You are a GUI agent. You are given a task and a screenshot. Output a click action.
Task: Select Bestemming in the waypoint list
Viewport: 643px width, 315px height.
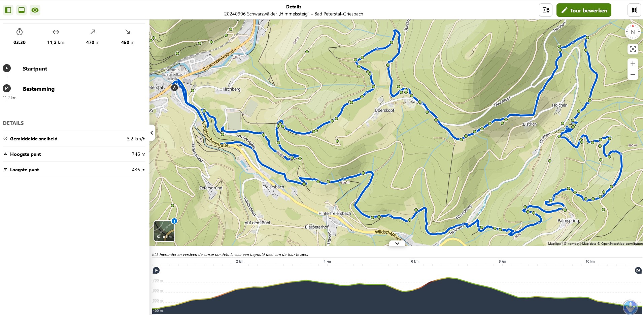click(x=38, y=89)
